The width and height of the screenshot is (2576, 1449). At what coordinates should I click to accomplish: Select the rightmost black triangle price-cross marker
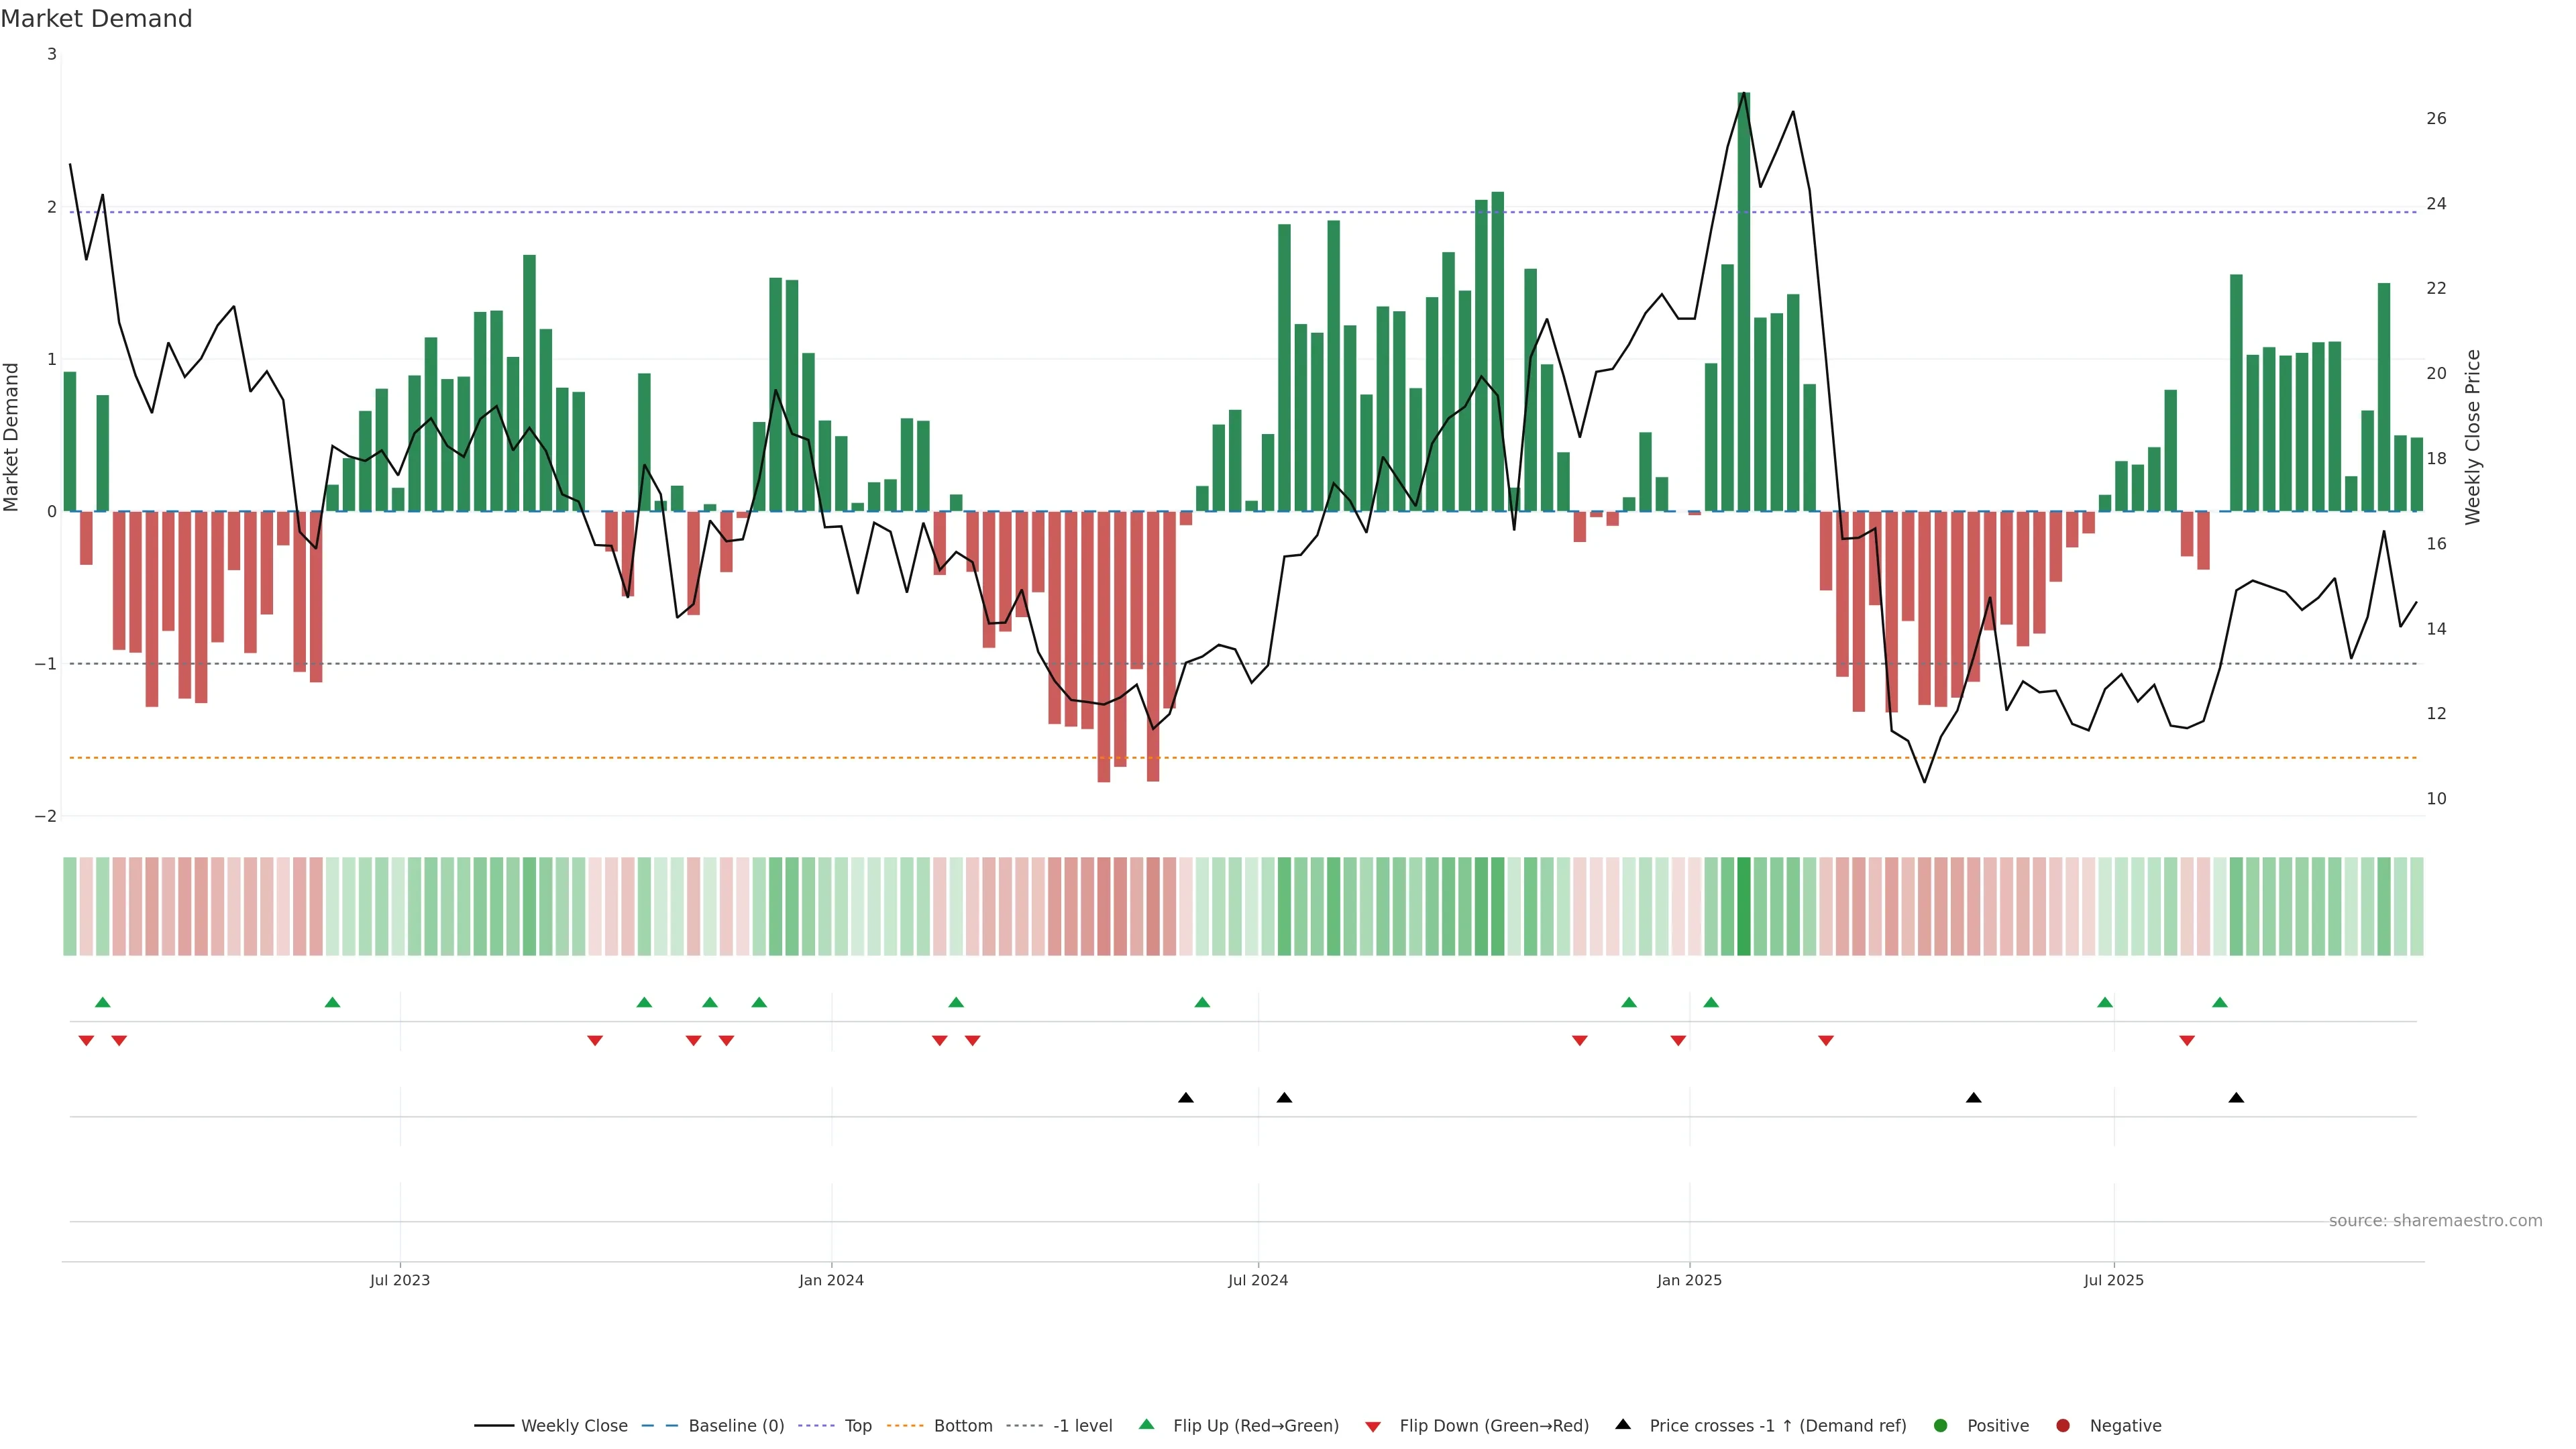pyautogui.click(x=2237, y=1098)
